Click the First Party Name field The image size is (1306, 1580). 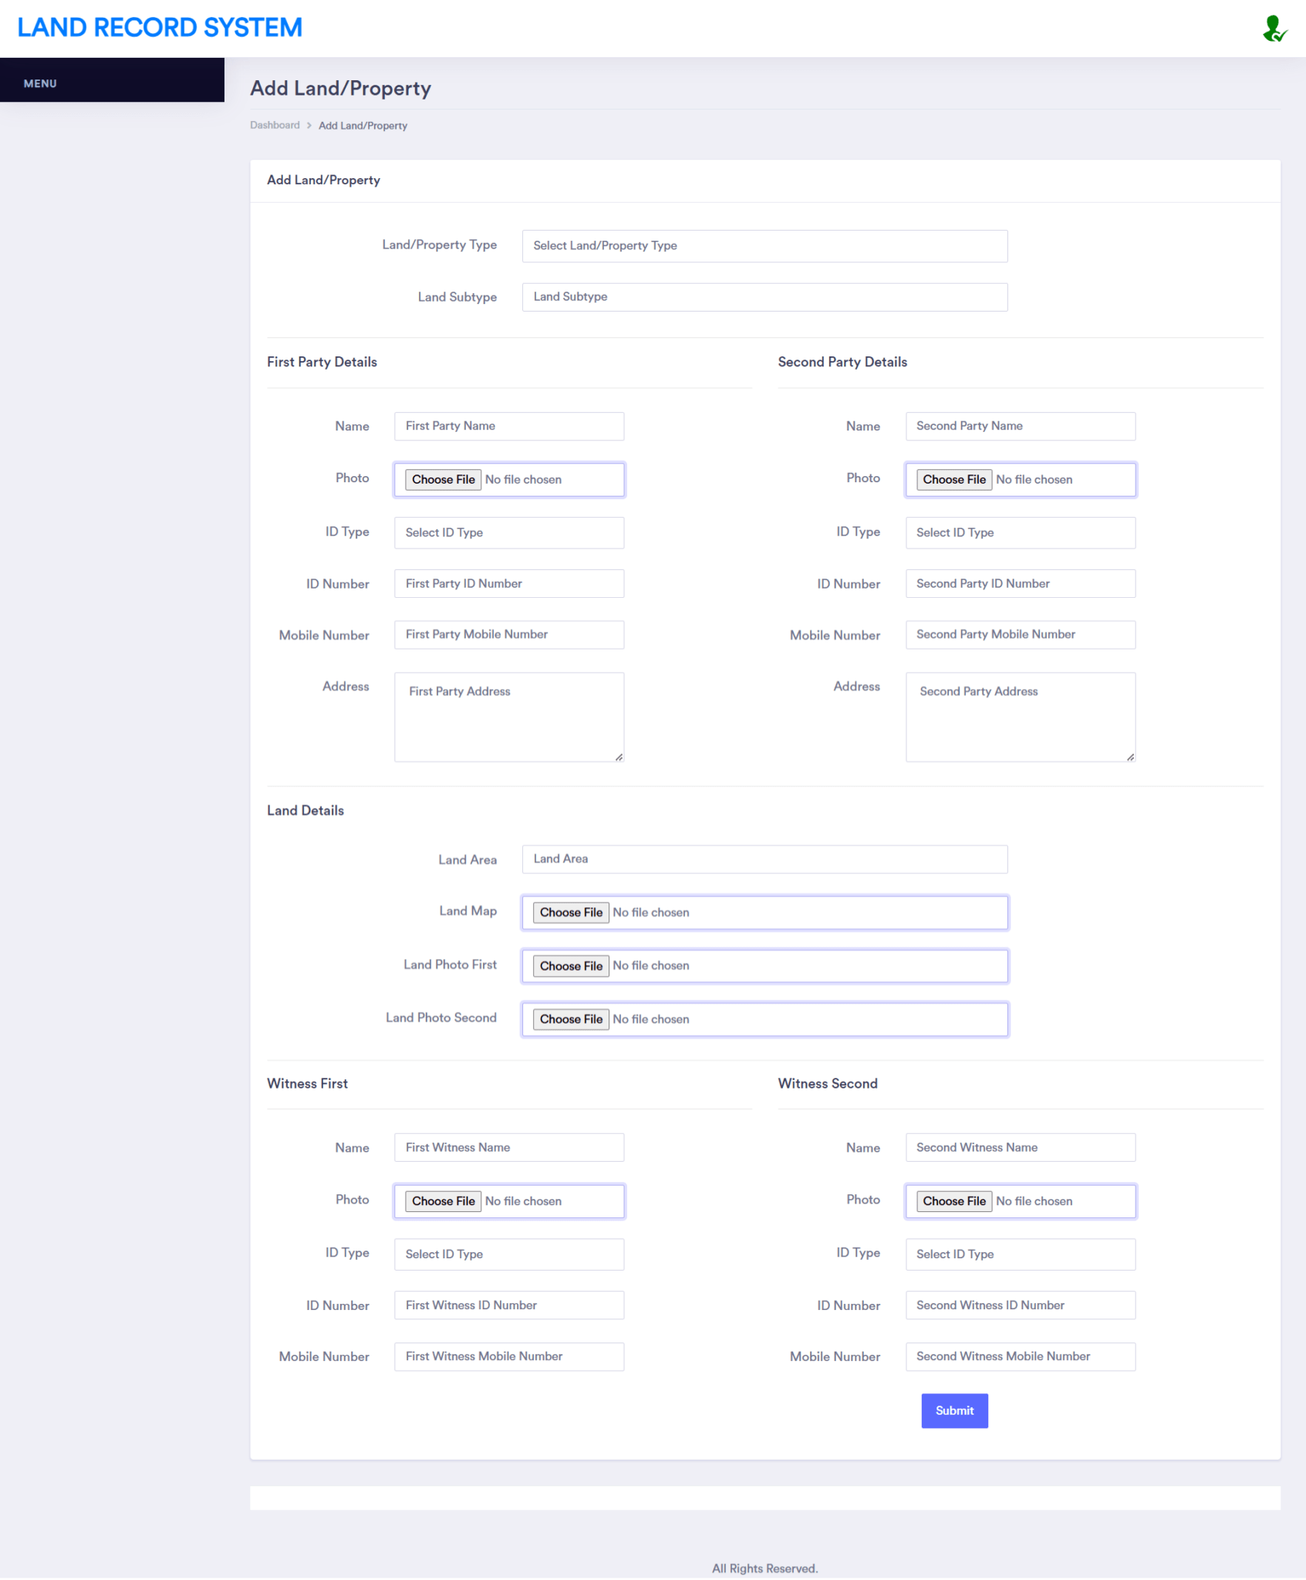pos(508,426)
